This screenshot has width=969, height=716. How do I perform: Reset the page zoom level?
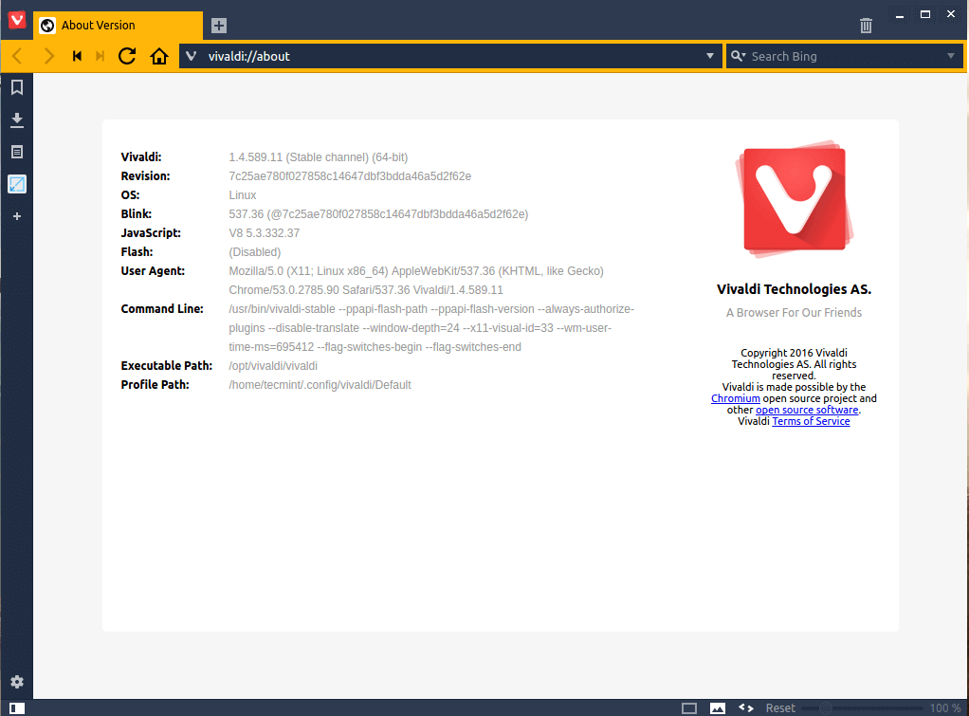[x=780, y=708]
